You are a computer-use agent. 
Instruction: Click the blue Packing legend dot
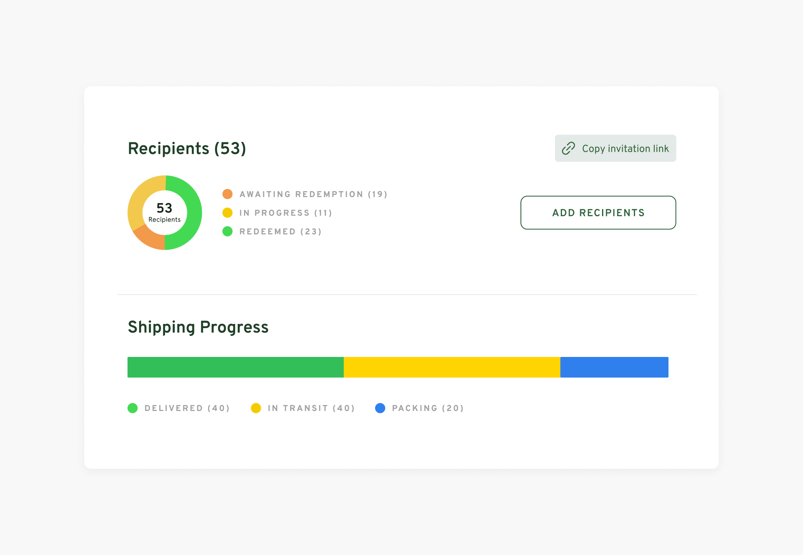click(380, 408)
